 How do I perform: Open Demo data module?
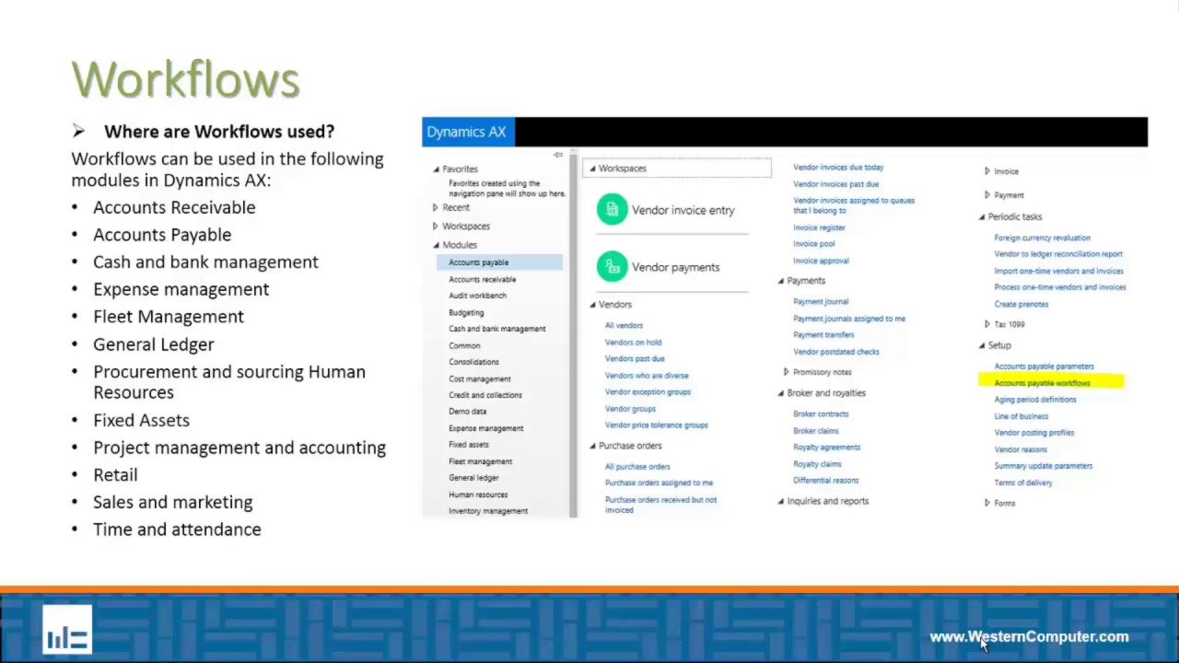[x=467, y=412]
